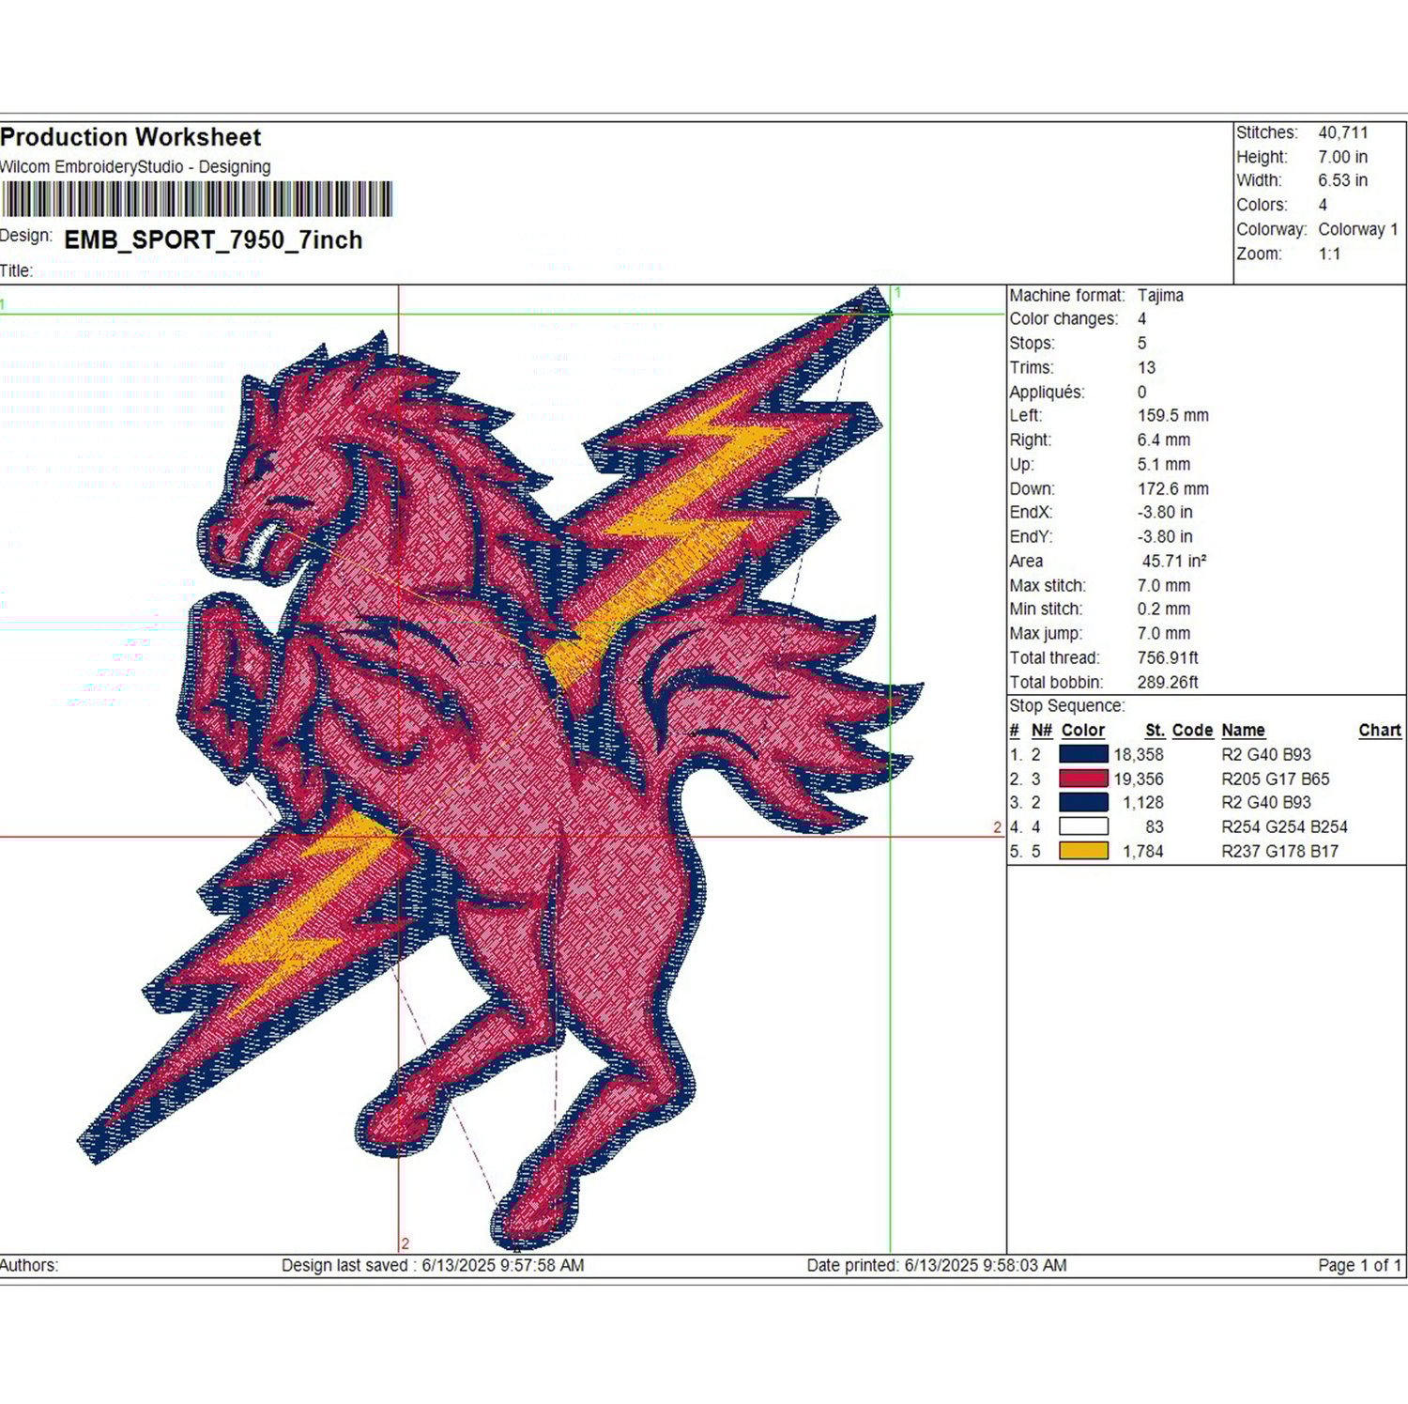Click the navy swatch with 18,358 stitches
The width and height of the screenshot is (1408, 1404).
[1083, 754]
